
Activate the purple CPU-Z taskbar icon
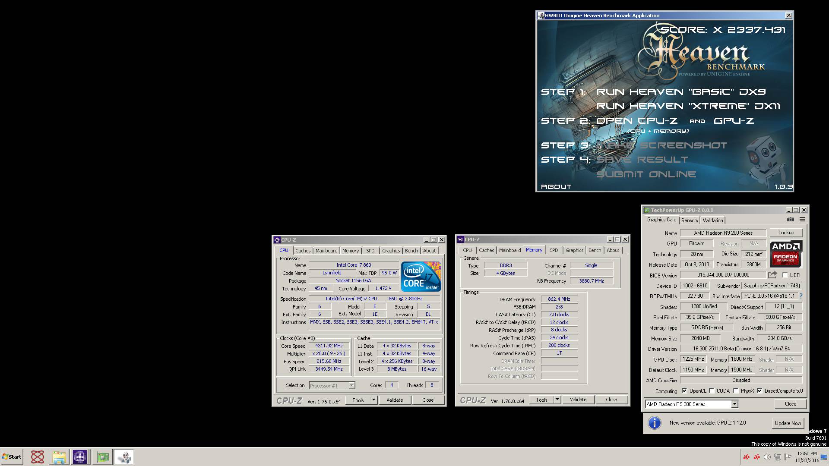80,457
